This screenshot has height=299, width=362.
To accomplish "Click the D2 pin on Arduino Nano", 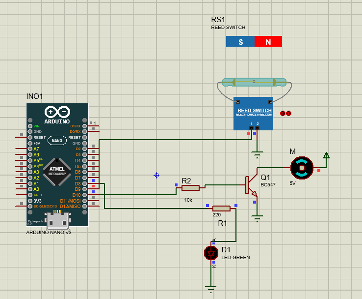I will pos(84,149).
